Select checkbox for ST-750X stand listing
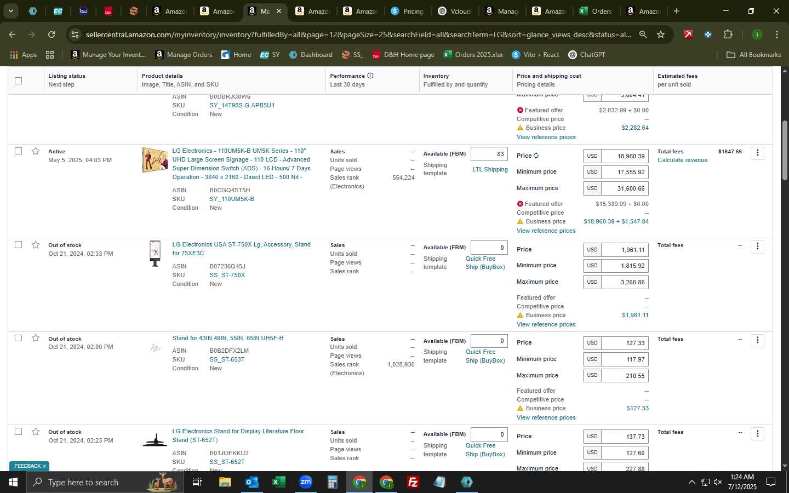789x493 pixels. (18, 244)
